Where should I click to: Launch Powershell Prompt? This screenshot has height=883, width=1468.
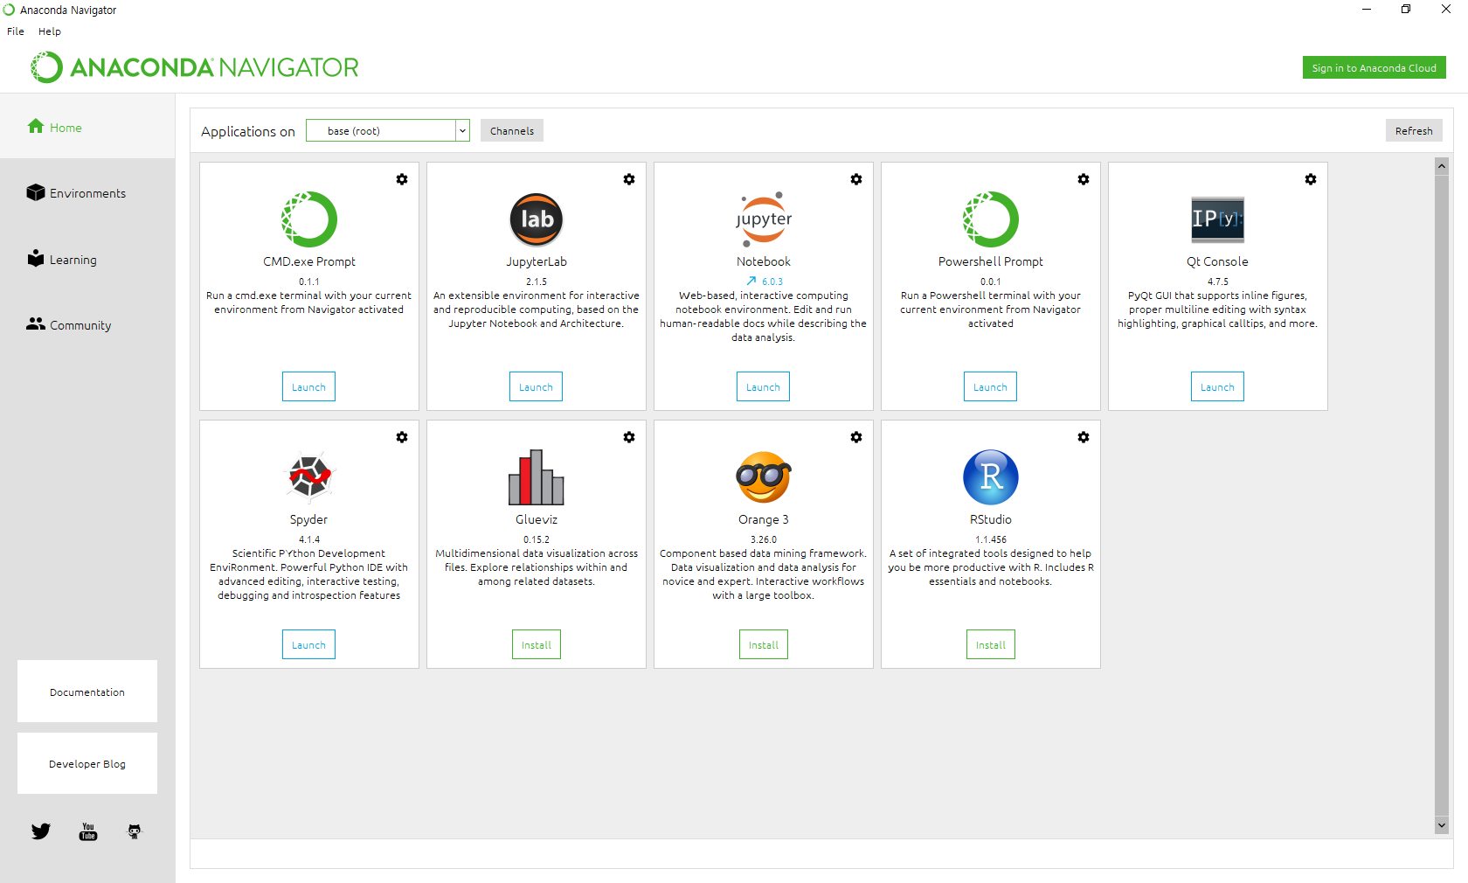(x=991, y=387)
